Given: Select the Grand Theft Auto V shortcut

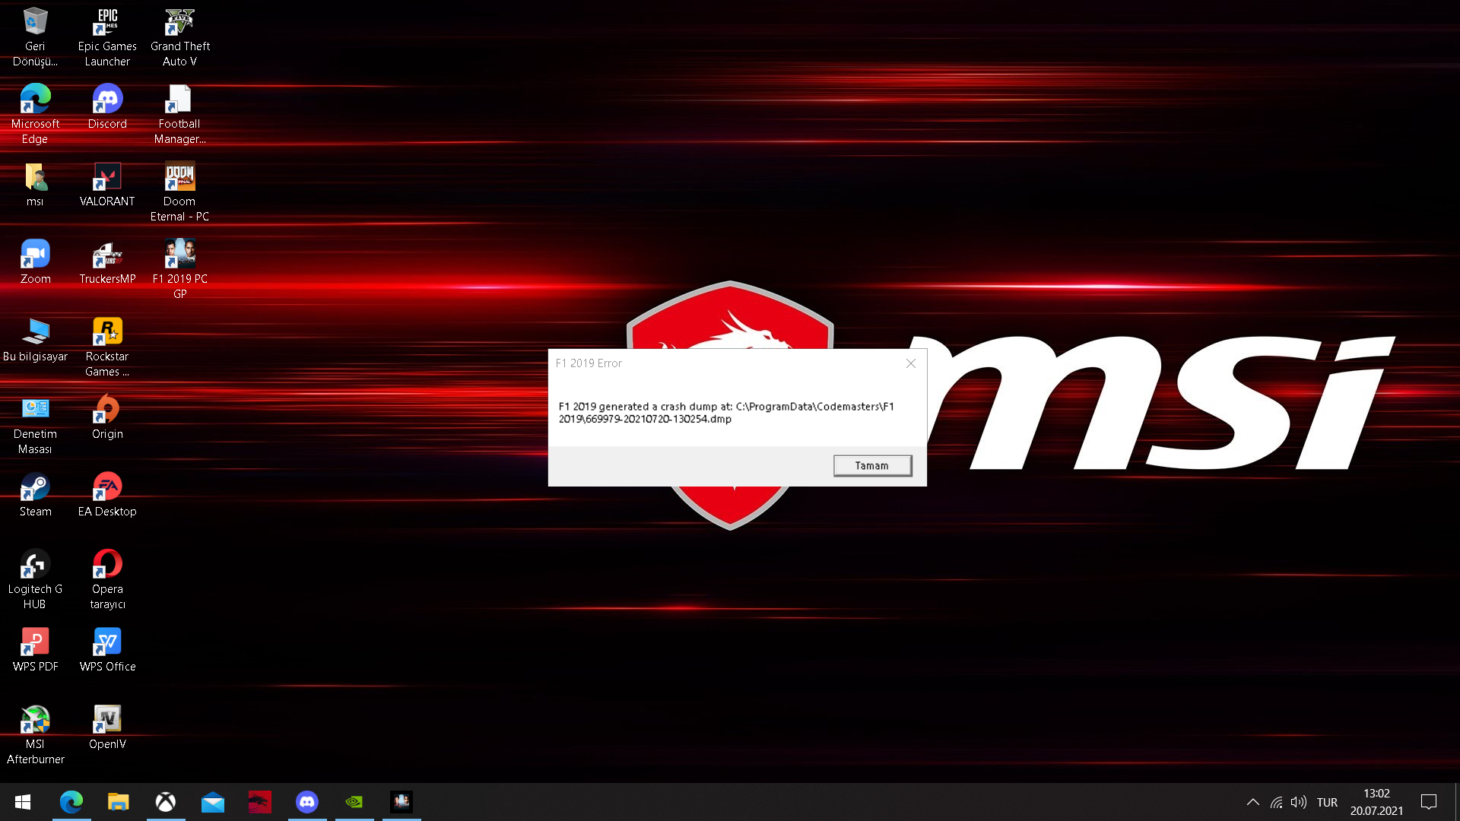Looking at the screenshot, I should point(180,36).
